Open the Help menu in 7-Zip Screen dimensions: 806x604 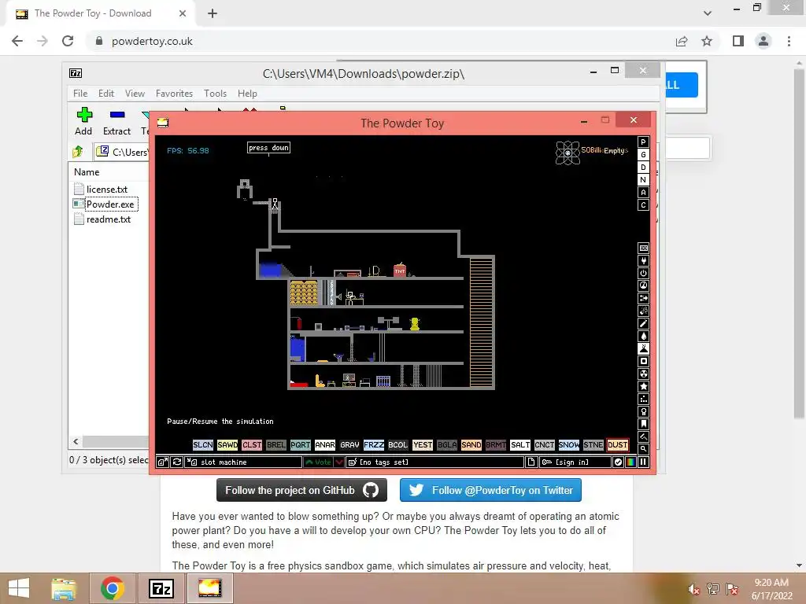[x=247, y=94]
